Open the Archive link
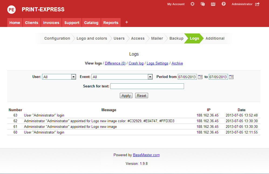Image resolution: width=269 pixels, height=174 pixels. 177,63
